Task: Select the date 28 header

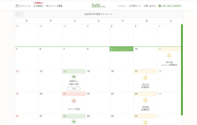Action: pos(74,116)
